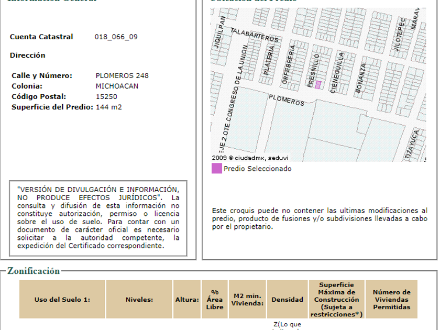This screenshot has height=330, width=440.
Task: Click the % Área Libre column header
Action: 215,300
